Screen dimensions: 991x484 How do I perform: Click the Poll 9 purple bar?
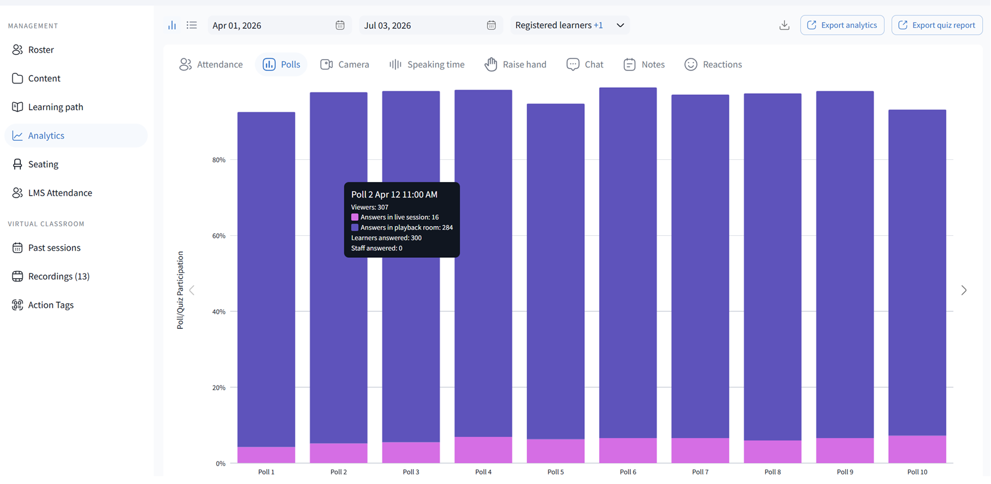845,264
